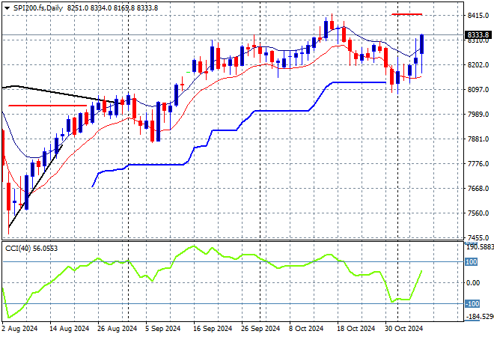Select the SPI200.fs,Daily chart title
Image resolution: width=494 pixels, height=337 pixels.
[38, 8]
